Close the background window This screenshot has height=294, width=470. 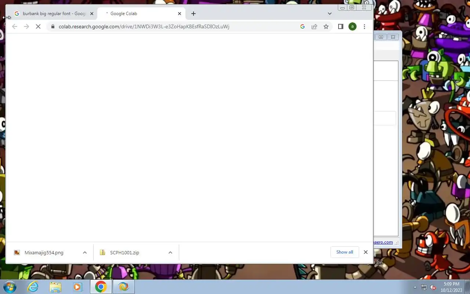click(x=393, y=37)
